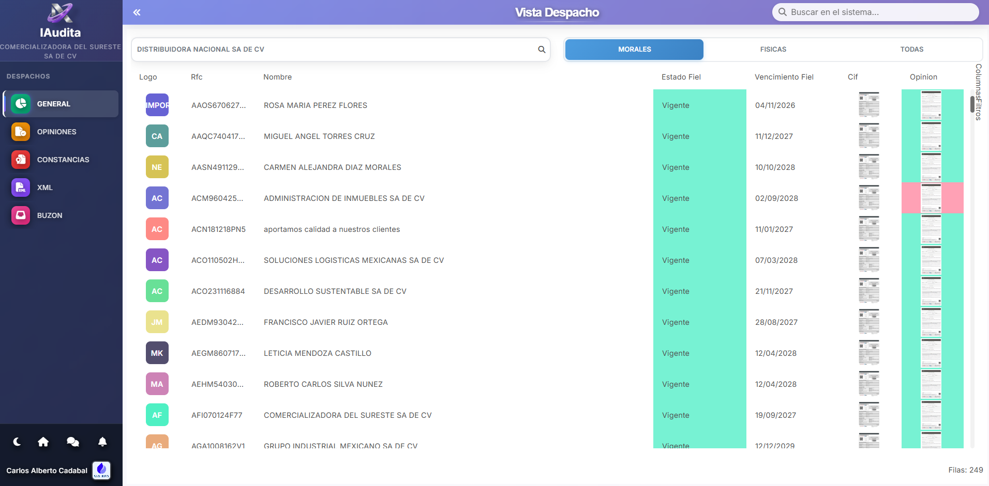Switch to the FISICAS tab
Viewport: 989px width, 486px height.
pyautogui.click(x=773, y=50)
